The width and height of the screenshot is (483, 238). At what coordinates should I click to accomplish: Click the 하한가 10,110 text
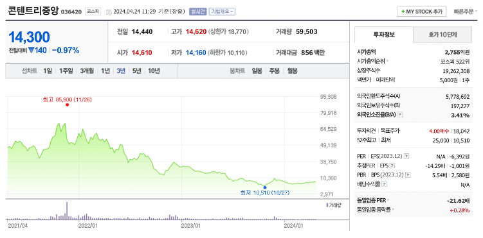228,53
